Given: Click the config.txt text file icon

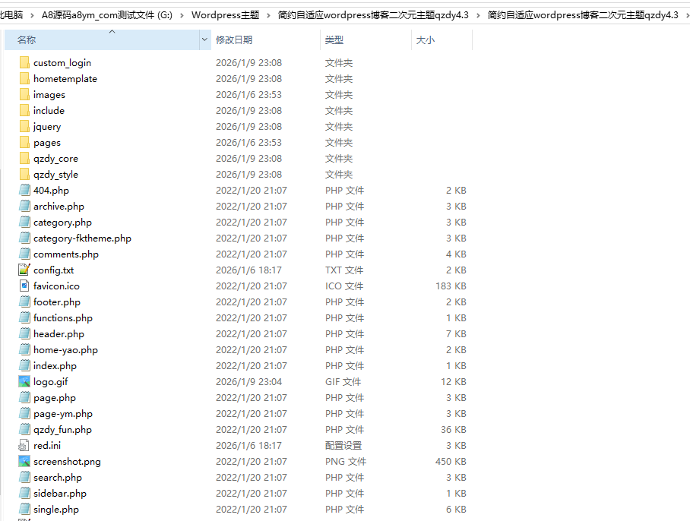Looking at the screenshot, I should [x=24, y=270].
